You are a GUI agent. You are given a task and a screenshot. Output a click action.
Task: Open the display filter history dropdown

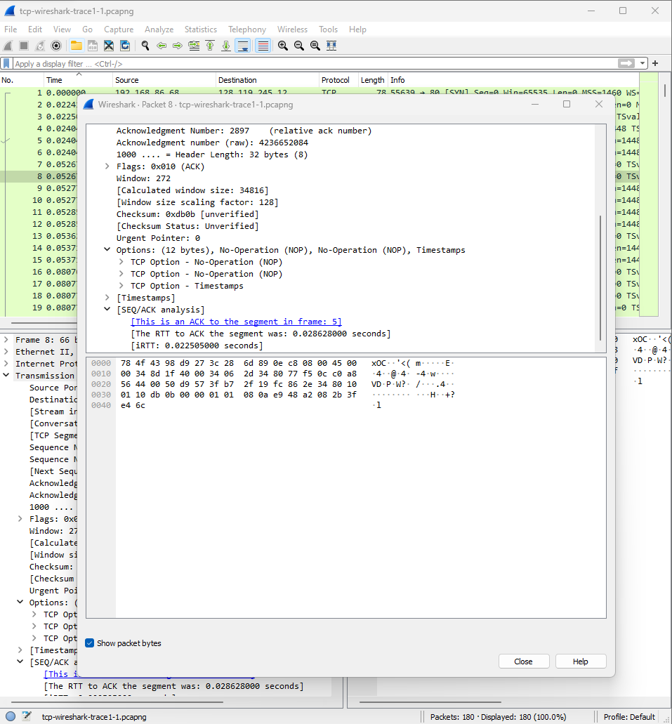pos(643,63)
